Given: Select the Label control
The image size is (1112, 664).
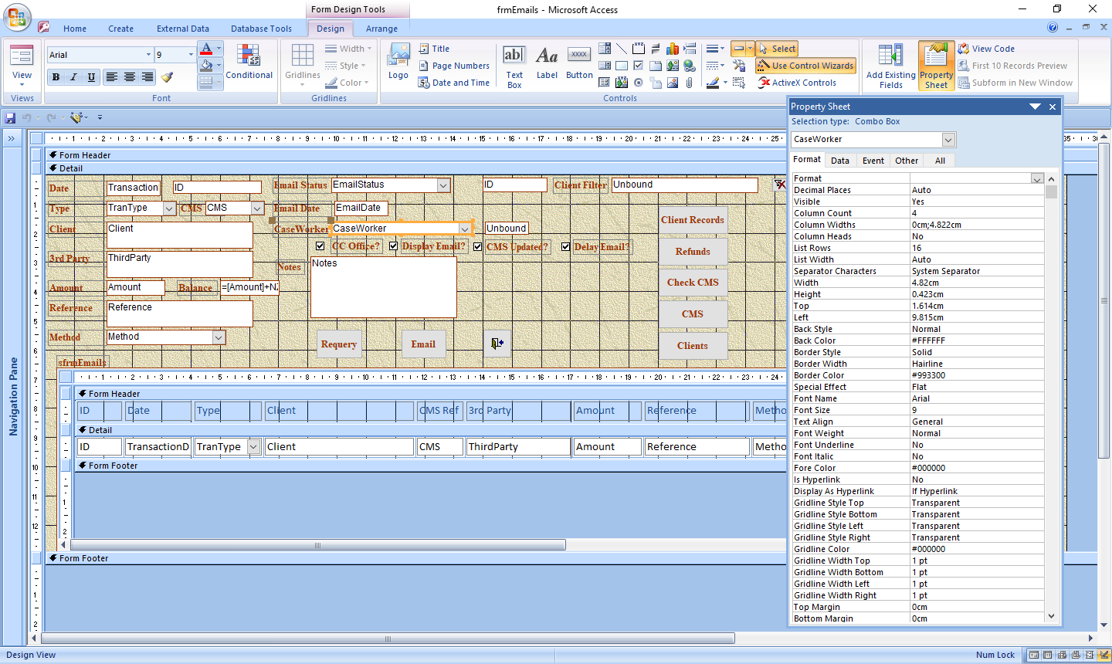Looking at the screenshot, I should click(547, 62).
